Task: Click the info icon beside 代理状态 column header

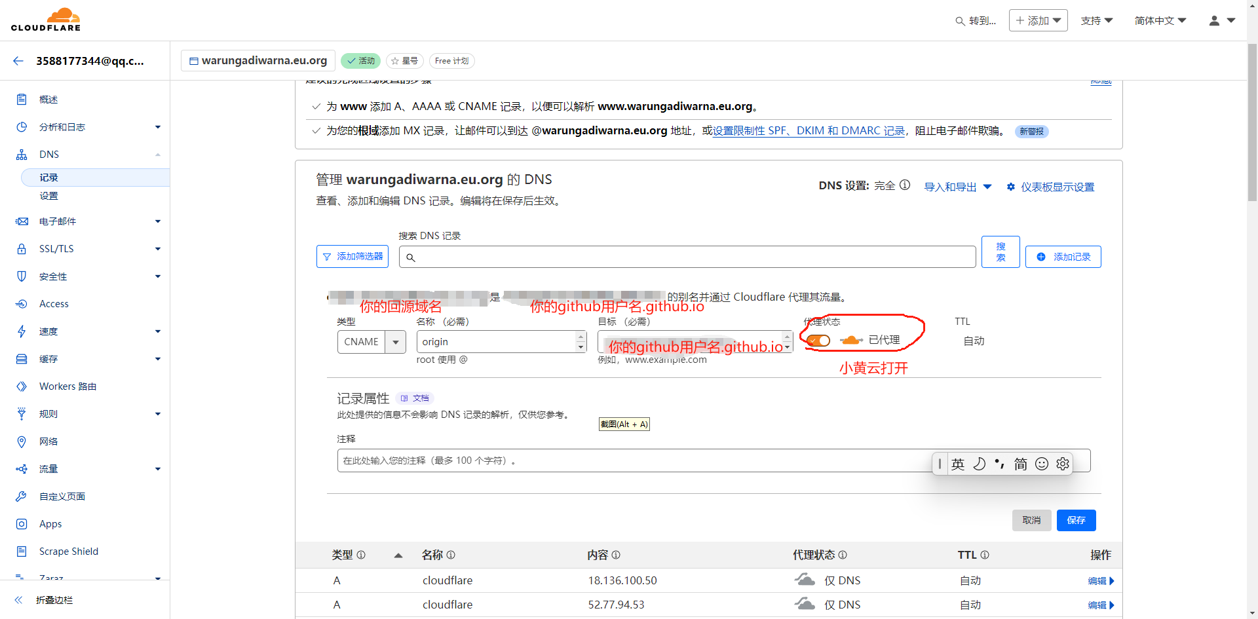Action: [843, 555]
